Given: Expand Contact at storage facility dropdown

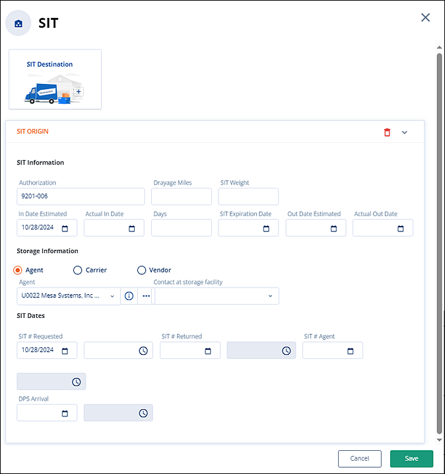Looking at the screenshot, I should [270, 296].
